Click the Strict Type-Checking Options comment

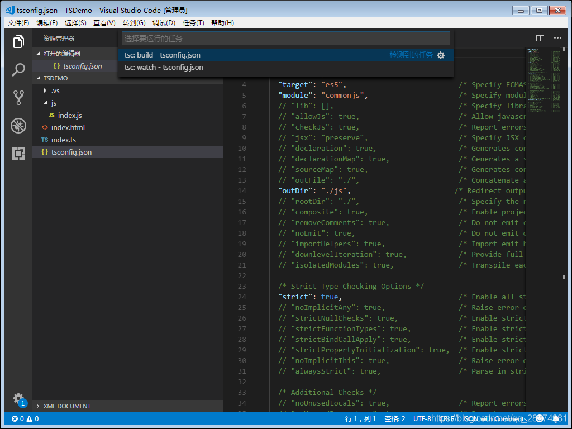pos(351,287)
